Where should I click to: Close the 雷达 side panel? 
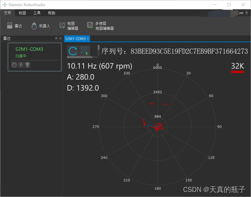click(x=60, y=38)
